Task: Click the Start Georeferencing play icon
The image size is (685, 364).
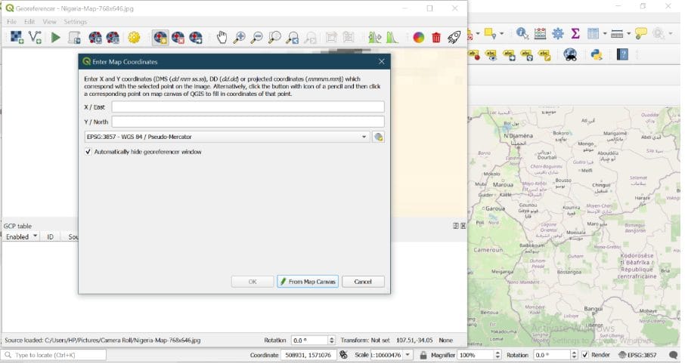Action: 56,37
